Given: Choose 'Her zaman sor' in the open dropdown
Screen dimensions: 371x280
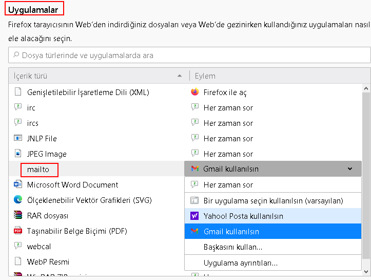Looking at the screenshot, I should coord(228,185).
